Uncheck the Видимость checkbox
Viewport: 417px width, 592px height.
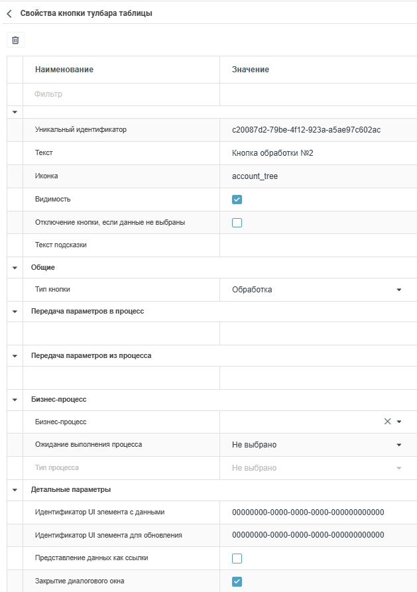pos(237,200)
